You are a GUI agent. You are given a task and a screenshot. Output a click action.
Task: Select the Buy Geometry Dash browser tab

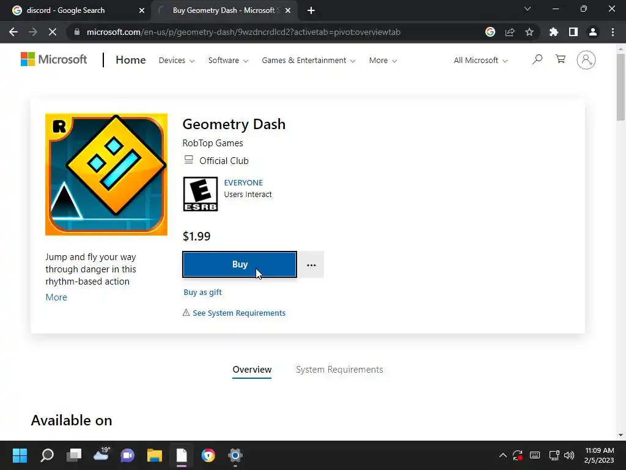click(x=224, y=10)
